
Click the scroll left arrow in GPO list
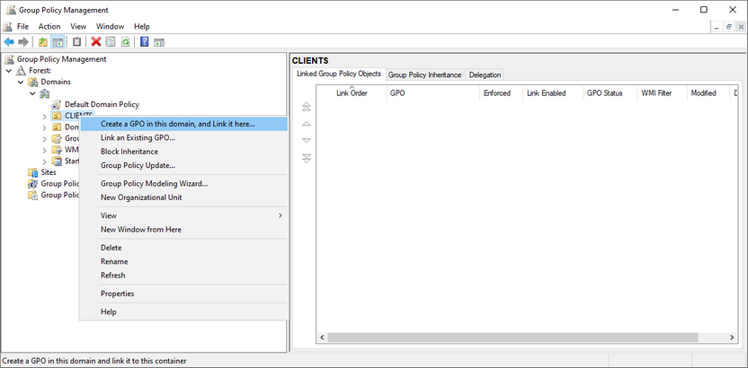[322, 337]
